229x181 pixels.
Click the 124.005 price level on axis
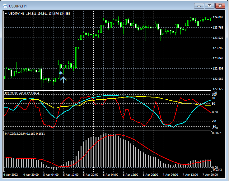coord(218,17)
